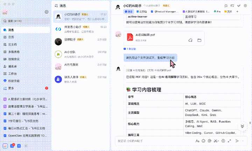Screen dimensions: 252x151
Task: Open the scissors screenshot dropdown
Action: pyautogui.click(x=216, y=141)
